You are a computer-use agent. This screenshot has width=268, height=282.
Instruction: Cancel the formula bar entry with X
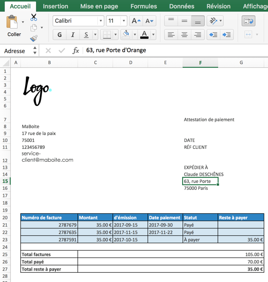48,51
